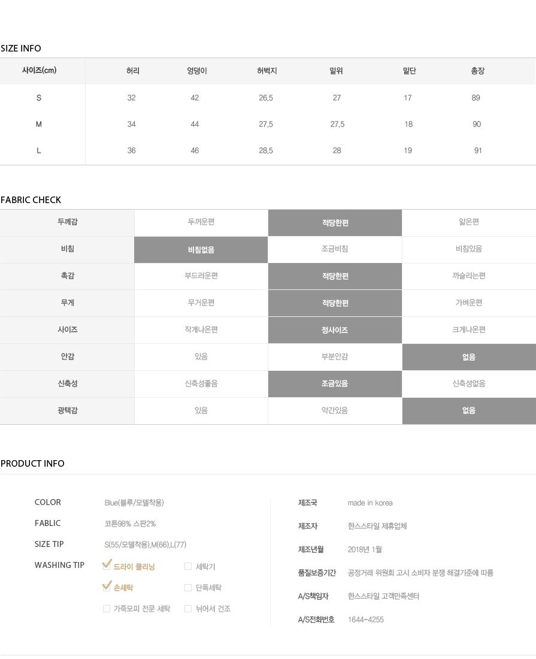Click the 비침있음 cell

click(469, 249)
